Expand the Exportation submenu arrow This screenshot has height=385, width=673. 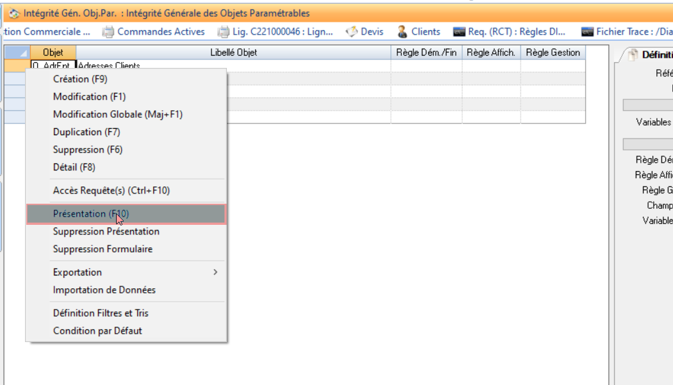215,272
